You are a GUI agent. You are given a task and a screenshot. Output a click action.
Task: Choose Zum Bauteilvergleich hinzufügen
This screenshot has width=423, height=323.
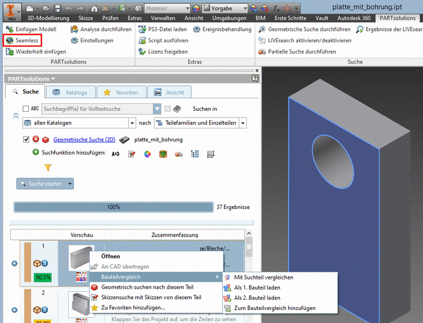coord(280,308)
